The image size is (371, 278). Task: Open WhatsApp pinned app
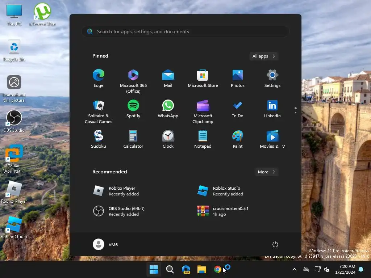click(168, 109)
